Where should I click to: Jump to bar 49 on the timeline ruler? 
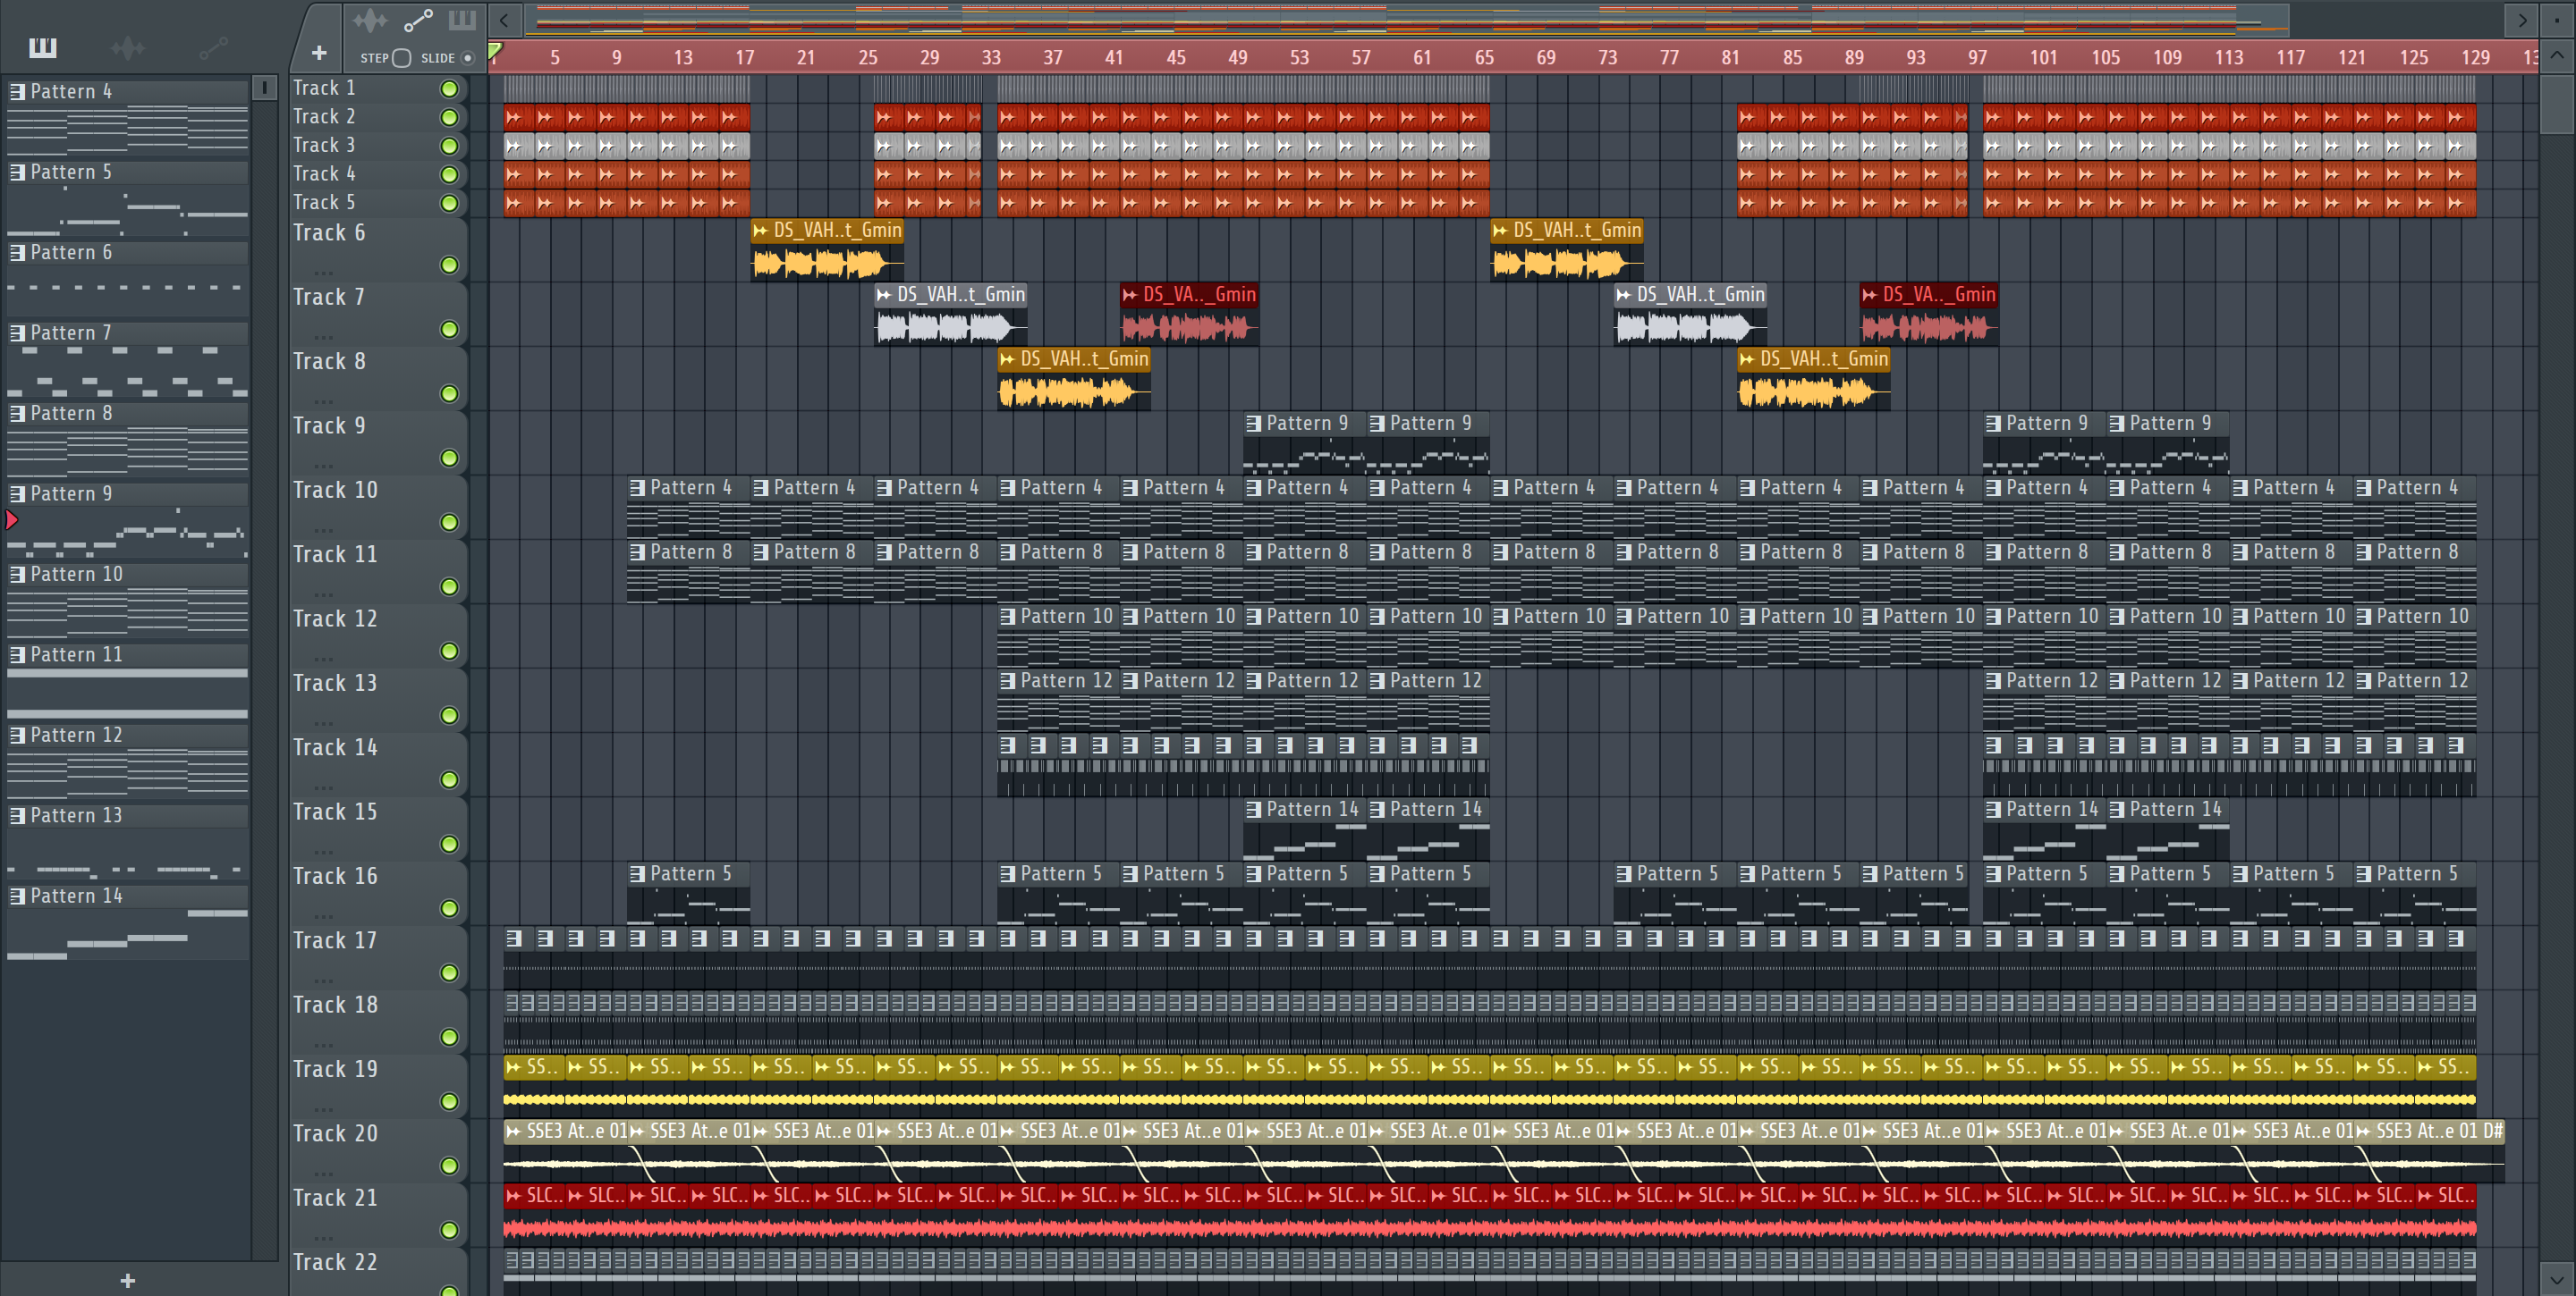pos(1238,58)
